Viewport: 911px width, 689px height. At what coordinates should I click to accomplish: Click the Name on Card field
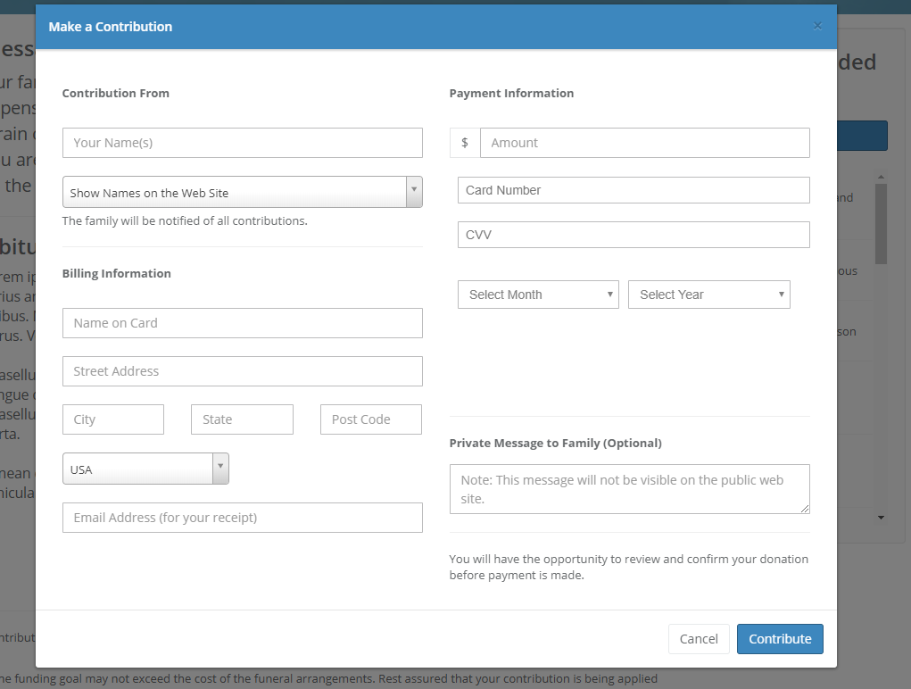click(x=242, y=323)
